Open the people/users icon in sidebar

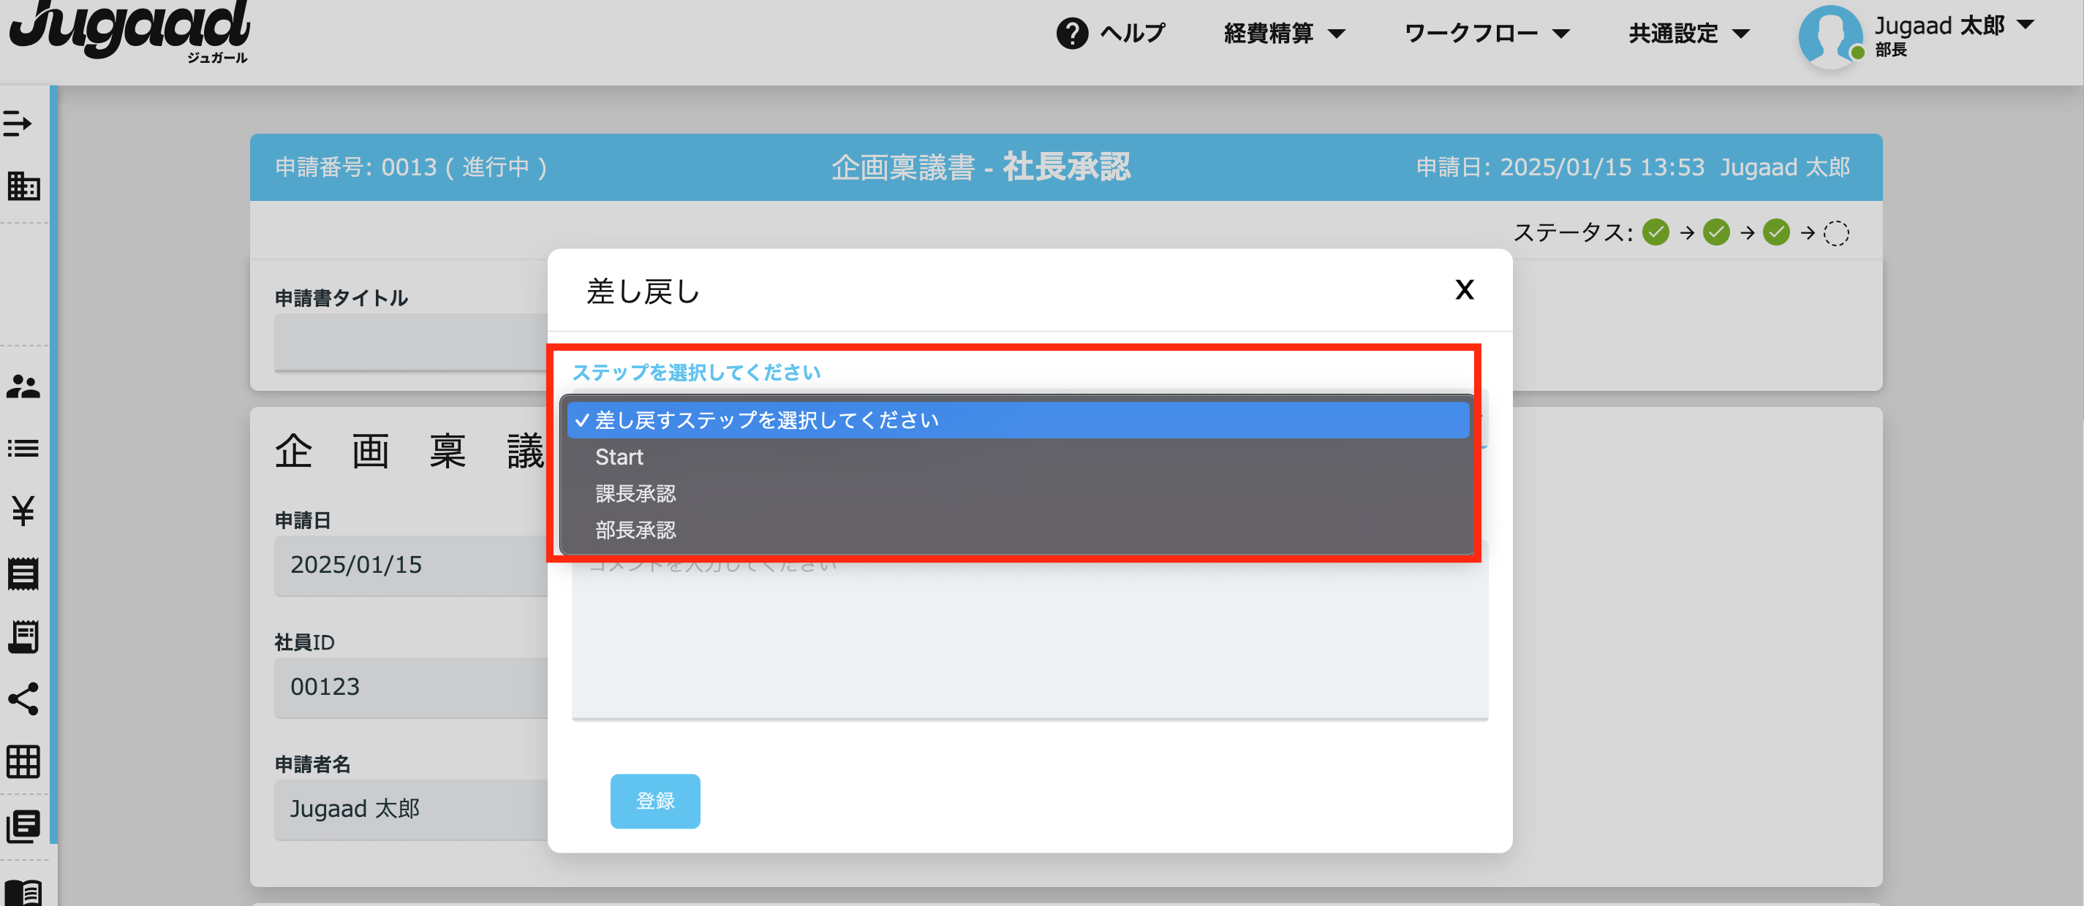(x=23, y=387)
